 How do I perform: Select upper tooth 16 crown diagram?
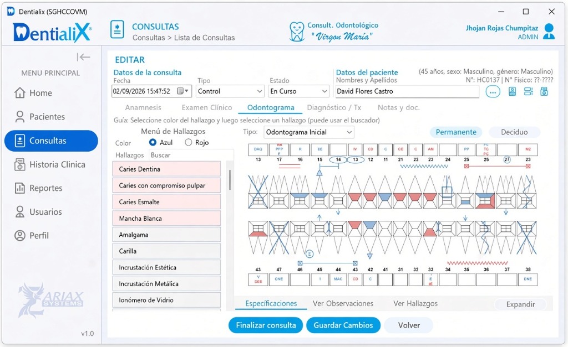pos(300,200)
